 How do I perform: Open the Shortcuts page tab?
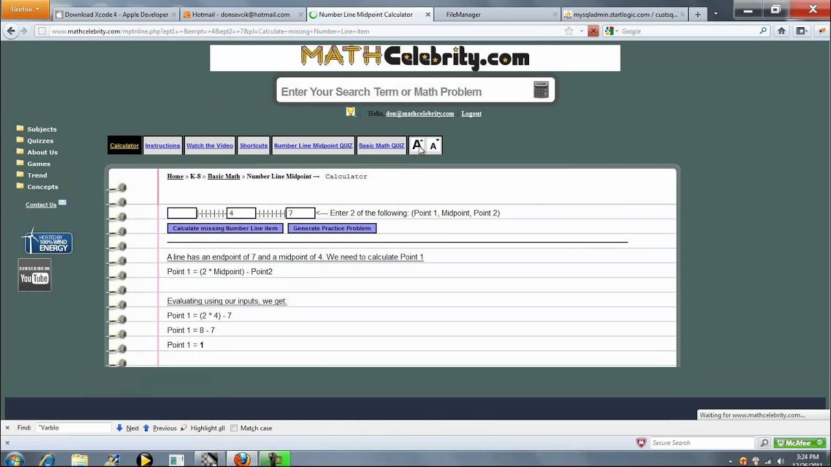(x=253, y=145)
